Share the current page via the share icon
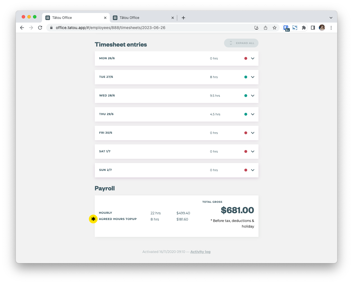Viewport: 353px width, 284px height. 266,28
